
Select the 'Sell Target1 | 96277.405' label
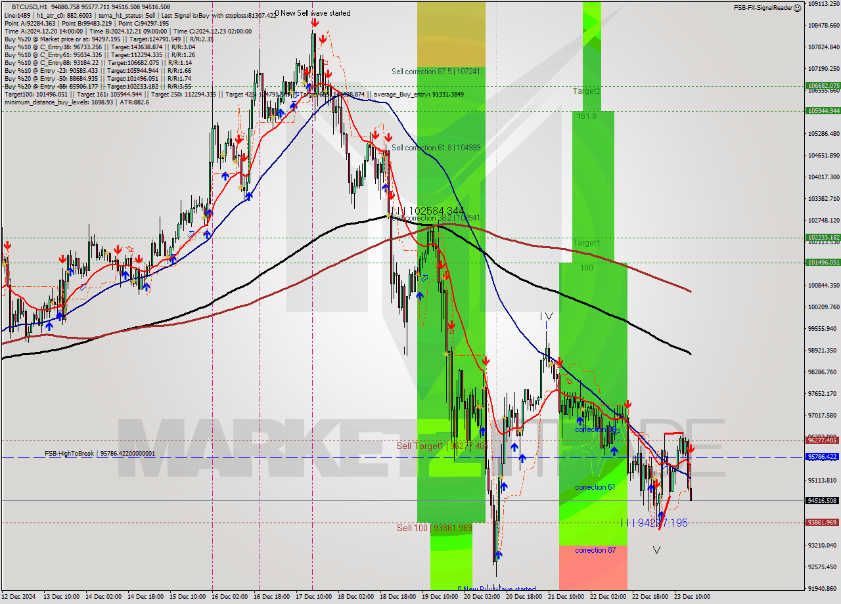(x=442, y=446)
